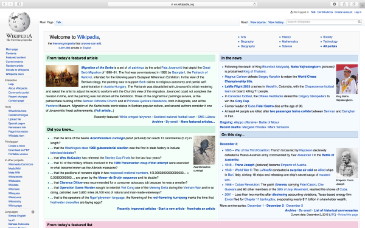Click Create account link

coord(343,12)
